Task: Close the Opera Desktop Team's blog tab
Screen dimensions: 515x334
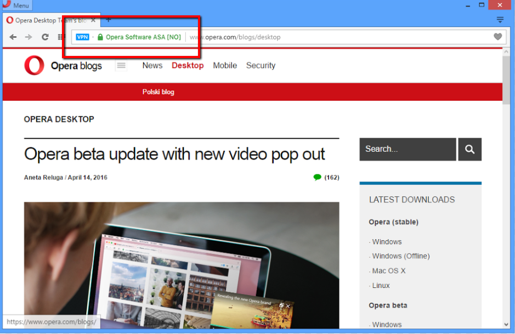Action: point(93,20)
